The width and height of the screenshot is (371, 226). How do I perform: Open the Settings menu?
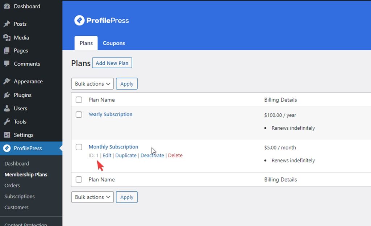click(24, 135)
